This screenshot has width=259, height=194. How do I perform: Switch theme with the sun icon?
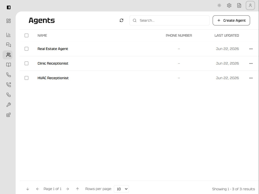(x=219, y=5)
